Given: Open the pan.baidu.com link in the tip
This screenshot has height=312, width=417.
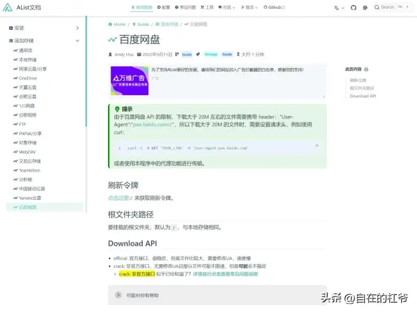Looking at the screenshot, I should point(152,124).
